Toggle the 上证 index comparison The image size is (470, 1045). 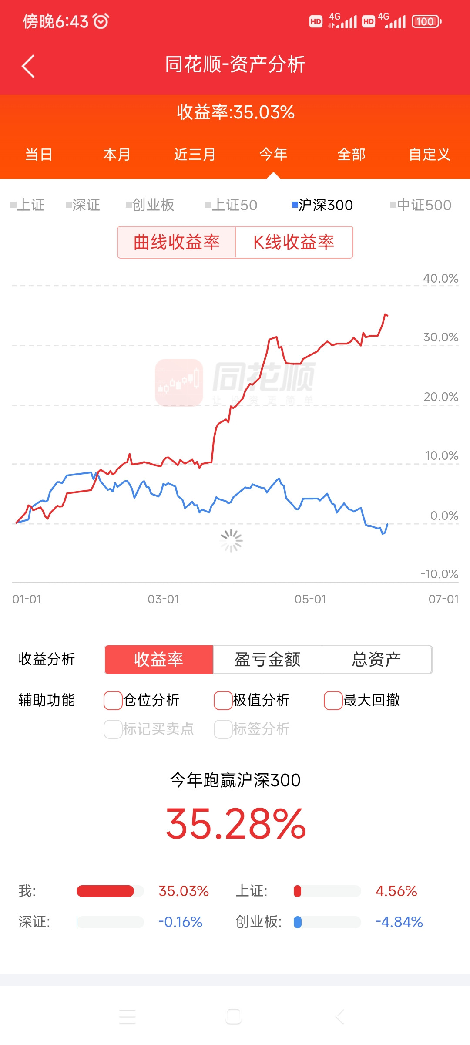[x=27, y=205]
